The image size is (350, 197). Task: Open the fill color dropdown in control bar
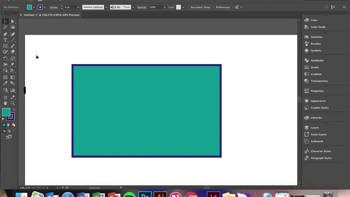coord(34,7)
